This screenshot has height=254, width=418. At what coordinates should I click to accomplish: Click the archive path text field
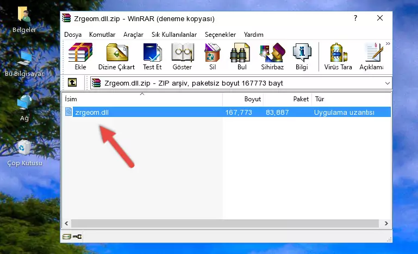[241, 83]
